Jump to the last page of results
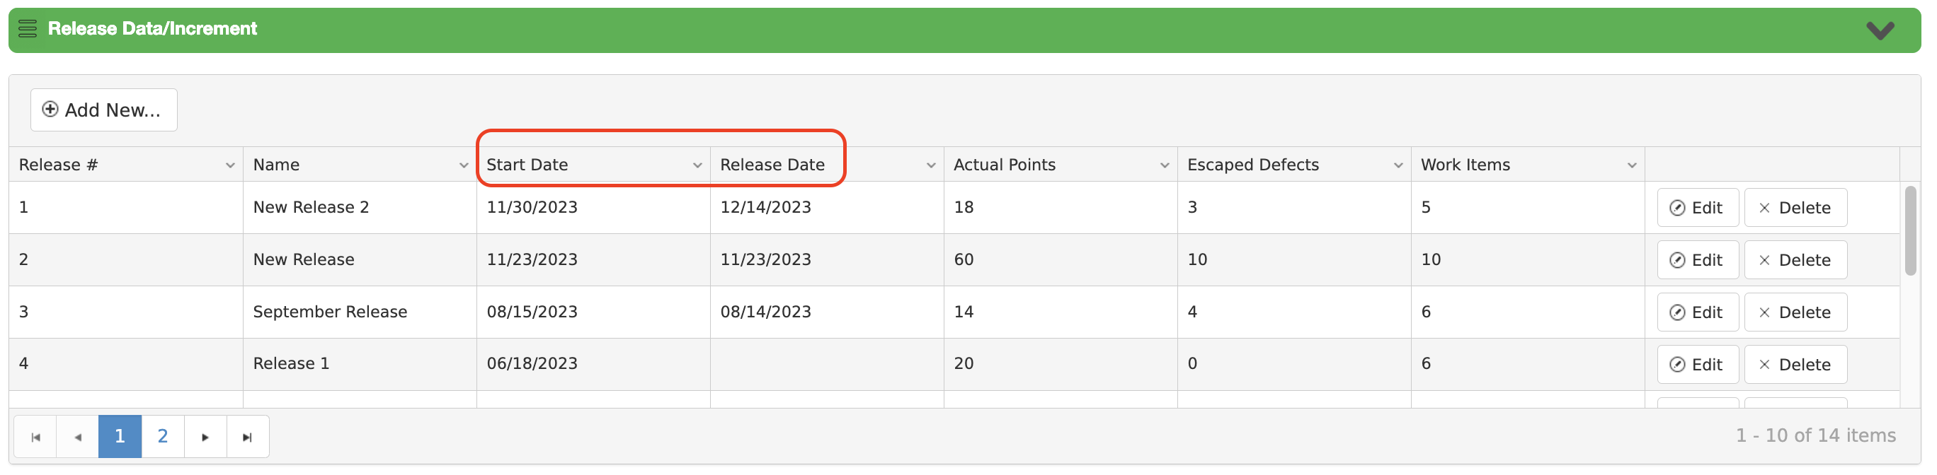Screen dimensions: 1937x475 coord(247,438)
